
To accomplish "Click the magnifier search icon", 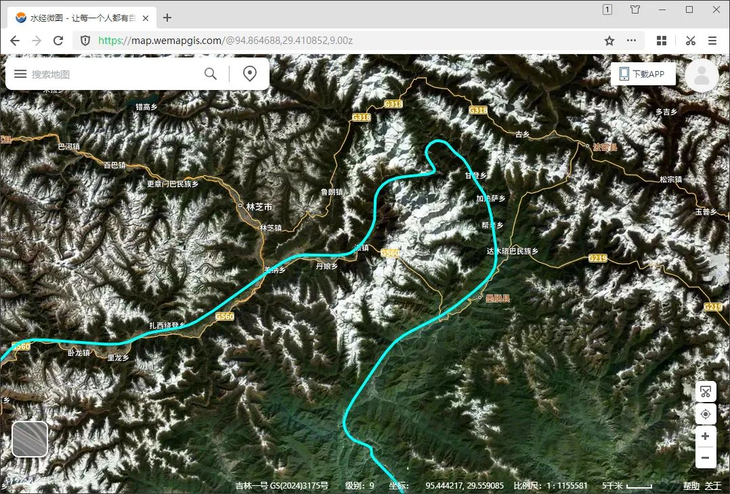I will tap(211, 74).
